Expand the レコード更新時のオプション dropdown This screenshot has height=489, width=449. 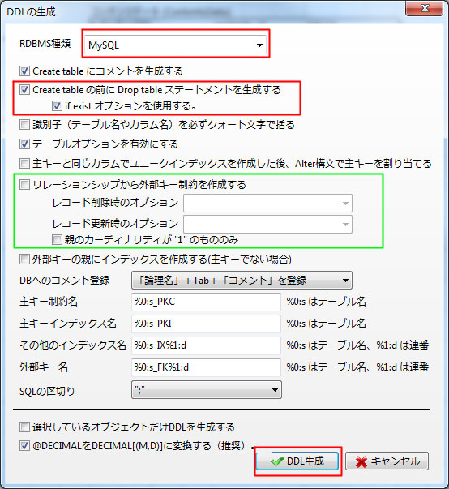tap(267, 225)
